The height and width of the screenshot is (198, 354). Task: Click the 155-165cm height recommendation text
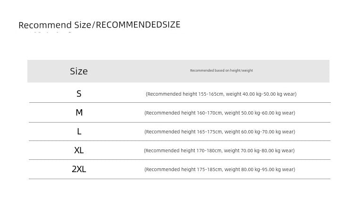tap(211, 94)
